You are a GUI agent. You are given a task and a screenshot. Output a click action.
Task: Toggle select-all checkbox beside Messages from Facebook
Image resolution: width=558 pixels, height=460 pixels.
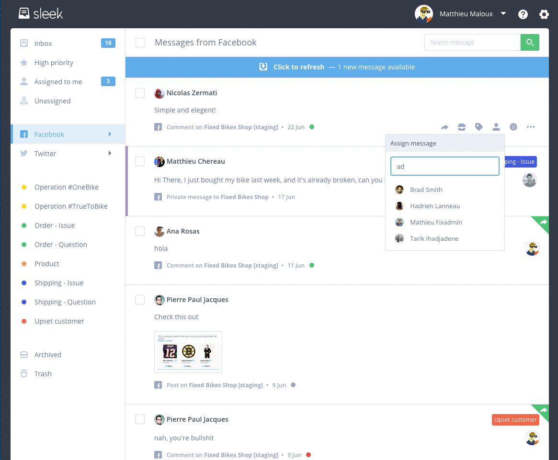point(140,43)
